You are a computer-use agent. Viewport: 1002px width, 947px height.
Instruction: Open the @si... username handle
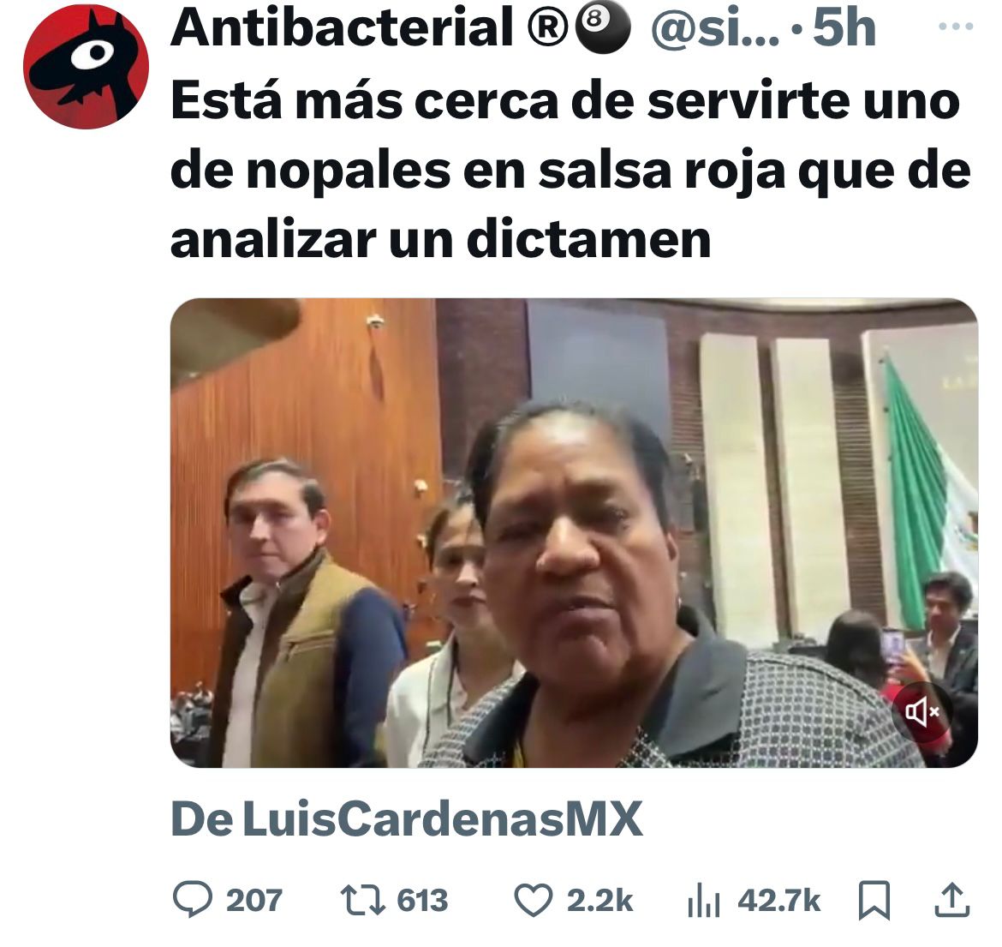[x=715, y=29]
